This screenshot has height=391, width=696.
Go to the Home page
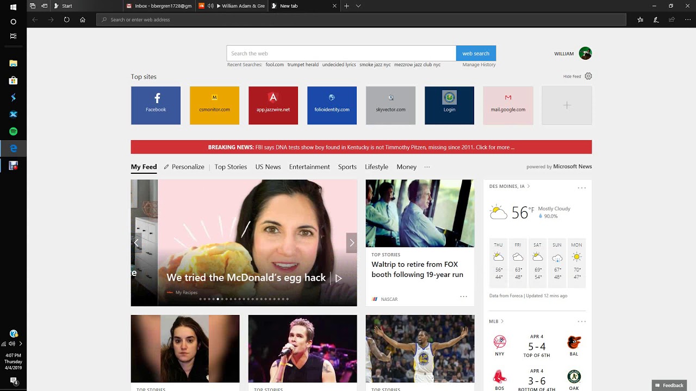(x=82, y=20)
